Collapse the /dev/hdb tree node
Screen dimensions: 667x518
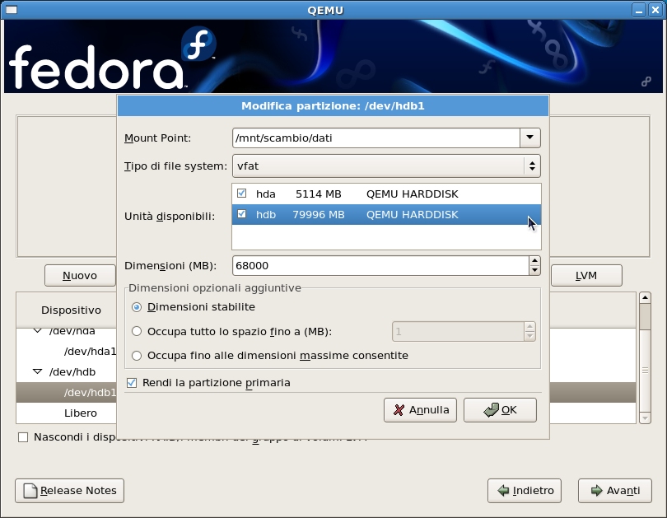tap(37, 371)
